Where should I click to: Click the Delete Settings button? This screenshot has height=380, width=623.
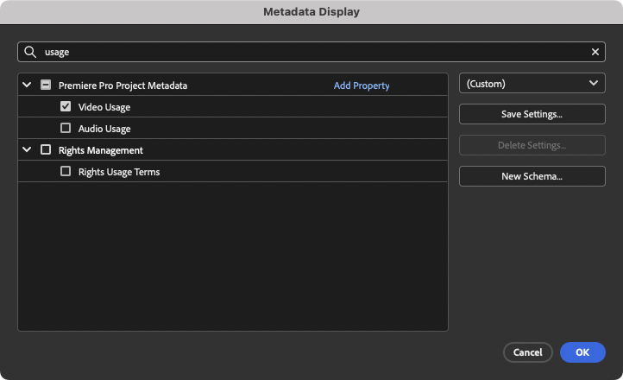[x=532, y=145]
